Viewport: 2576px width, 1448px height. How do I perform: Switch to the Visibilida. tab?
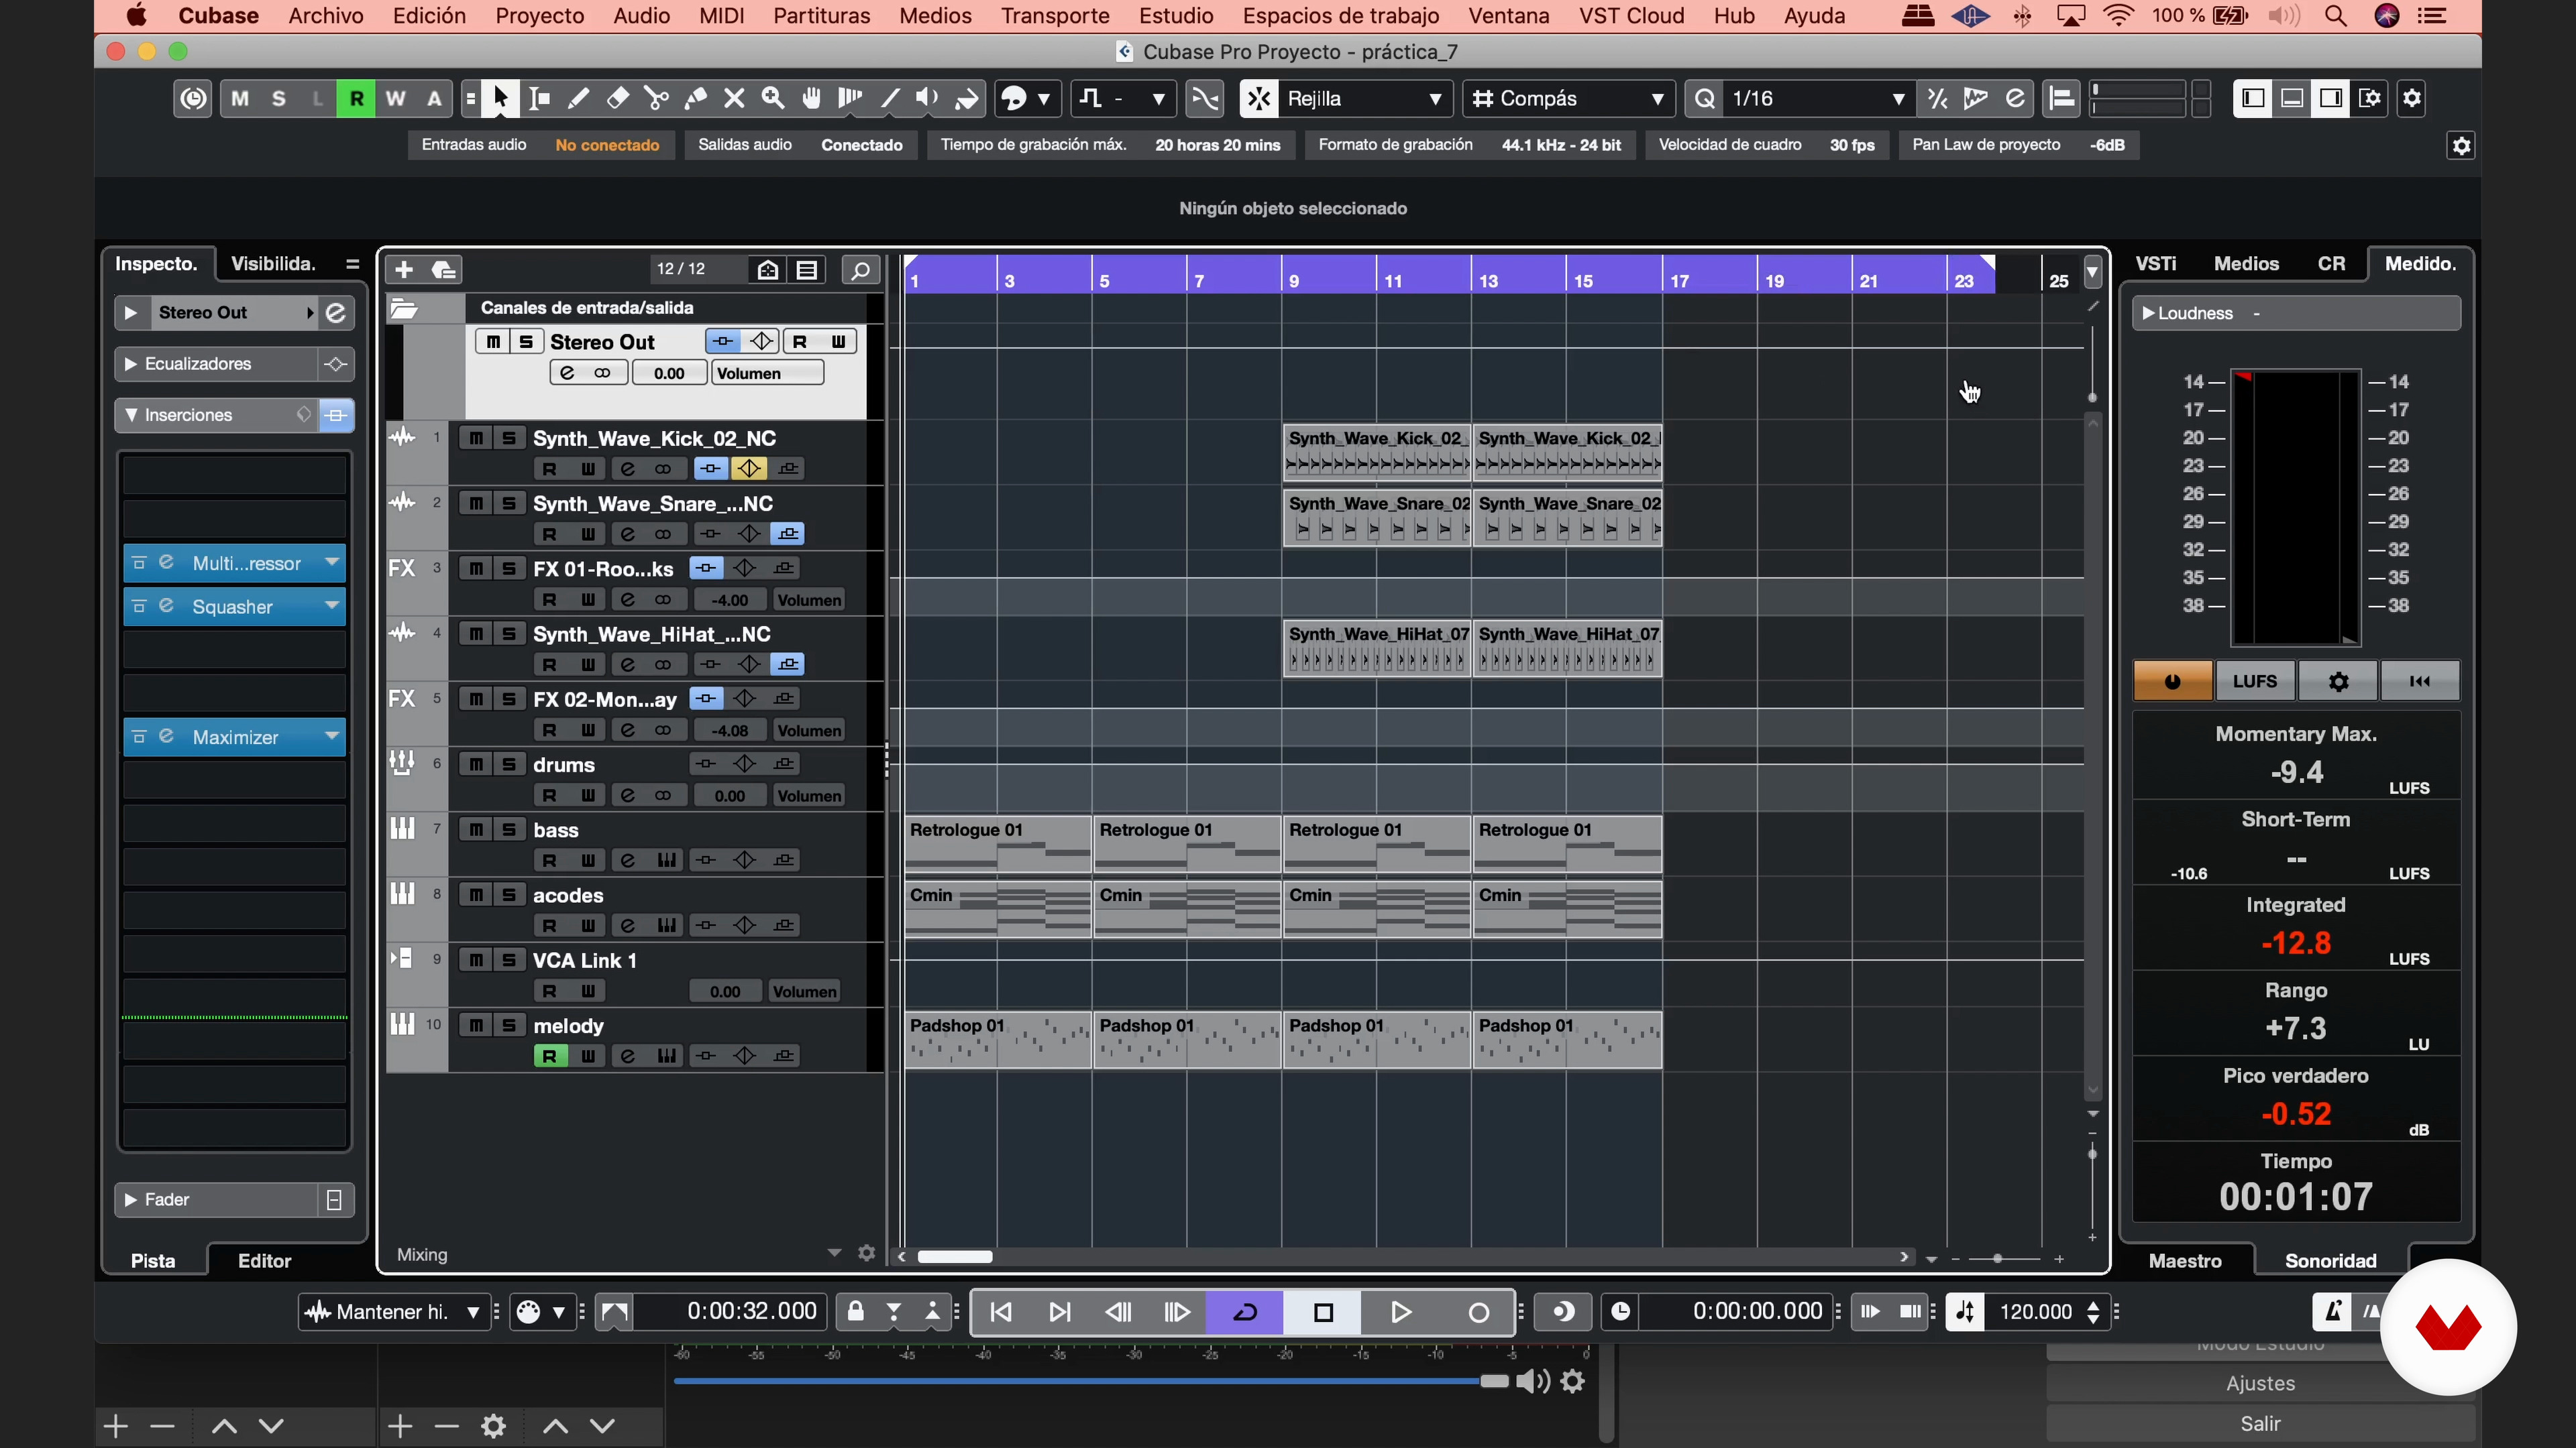pyautogui.click(x=273, y=264)
